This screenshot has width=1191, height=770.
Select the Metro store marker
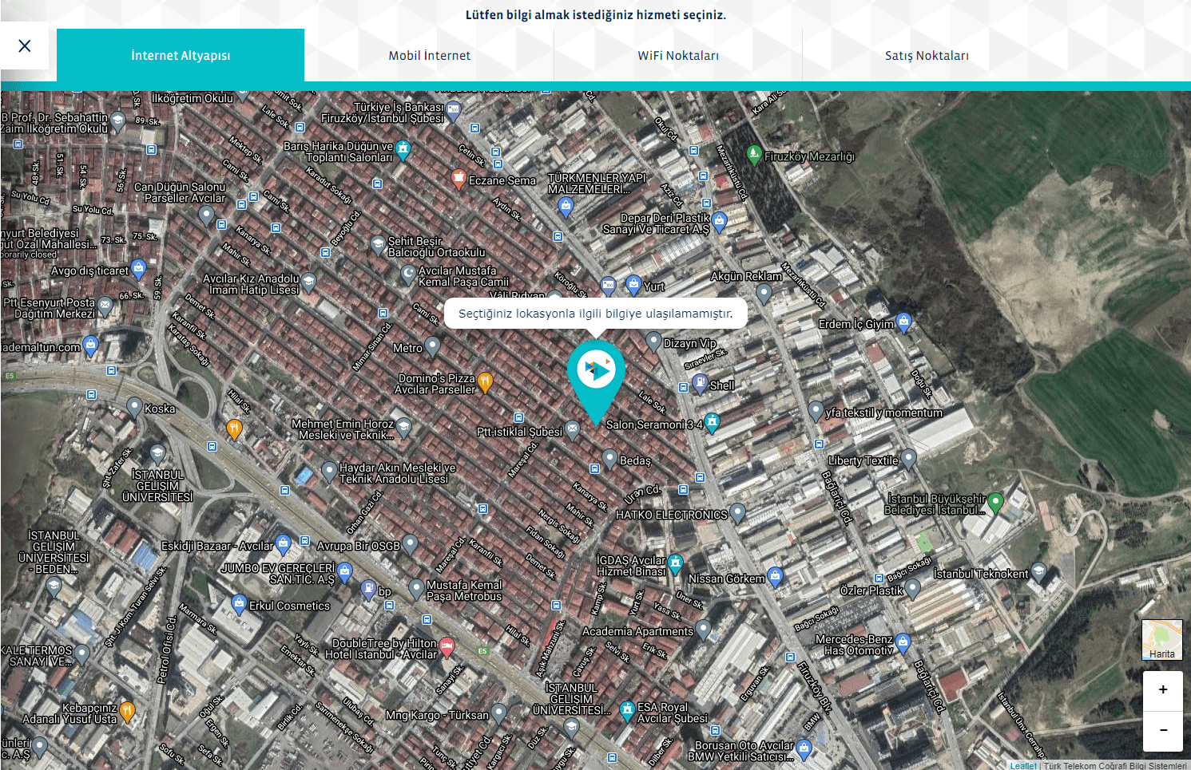(432, 346)
